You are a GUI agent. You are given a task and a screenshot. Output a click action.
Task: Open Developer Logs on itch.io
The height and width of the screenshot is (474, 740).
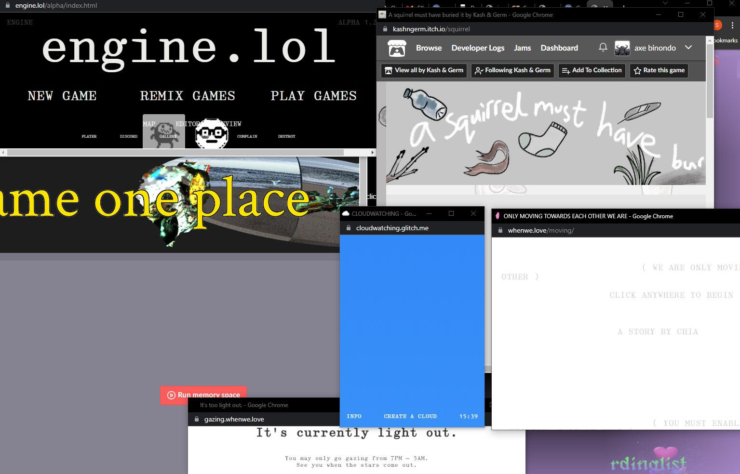pyautogui.click(x=478, y=48)
